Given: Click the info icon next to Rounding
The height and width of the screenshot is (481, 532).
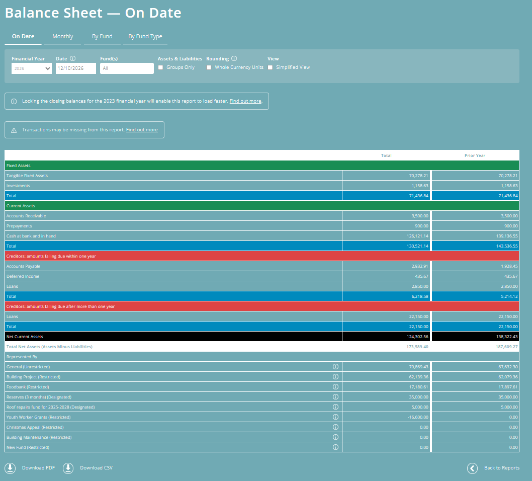Looking at the screenshot, I should 234,58.
